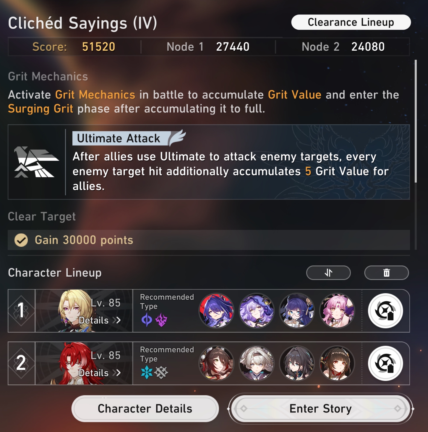Image resolution: width=428 pixels, height=432 pixels.
Task: Expand Details for the blonde Lv. 85 character
Action: (100, 320)
